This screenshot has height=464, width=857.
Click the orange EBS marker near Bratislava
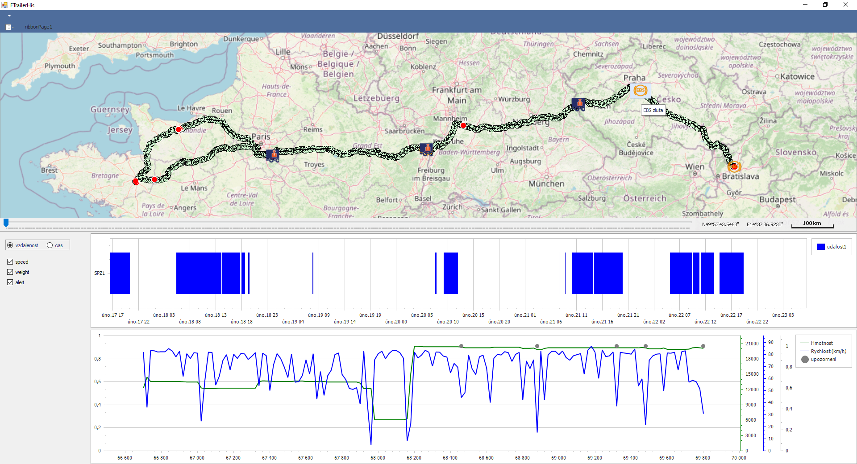click(x=734, y=166)
